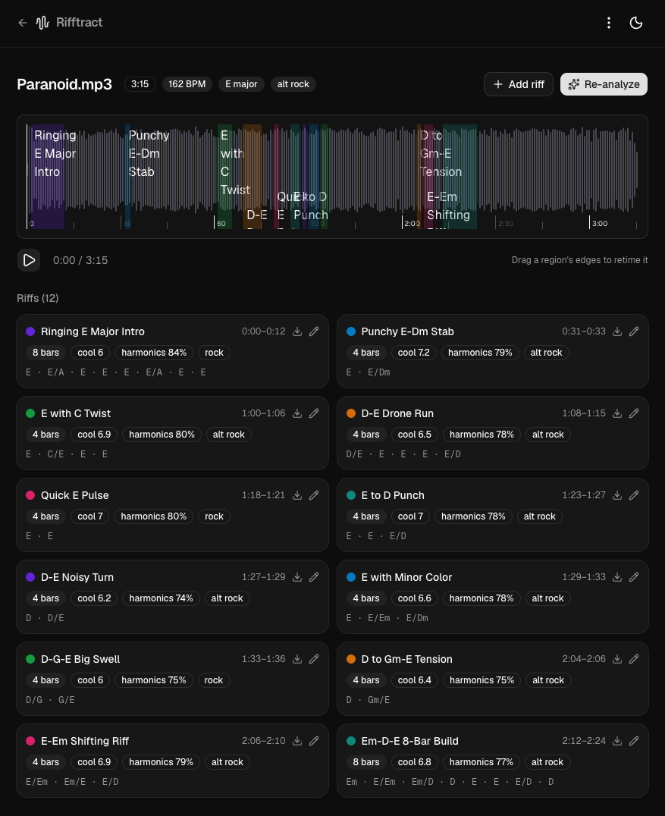Edit the D-E Drone Run riff
665x816 pixels.
click(x=634, y=413)
